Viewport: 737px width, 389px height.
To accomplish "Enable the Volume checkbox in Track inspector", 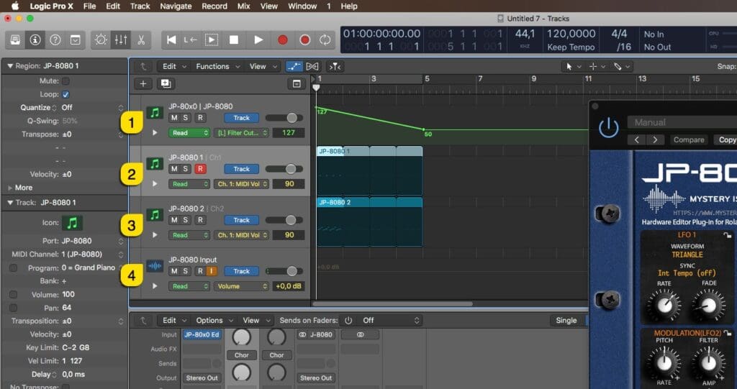I will tap(13, 295).
